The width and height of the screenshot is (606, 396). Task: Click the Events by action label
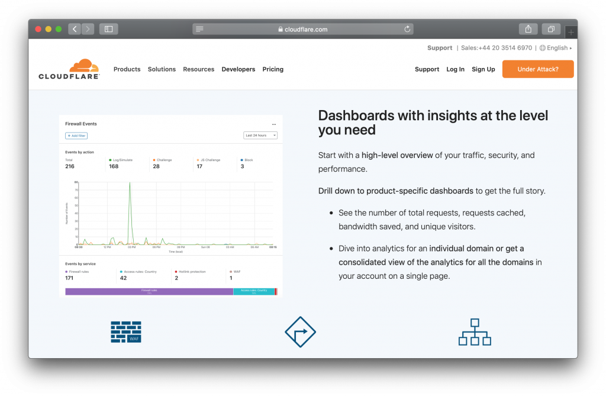[x=80, y=152]
